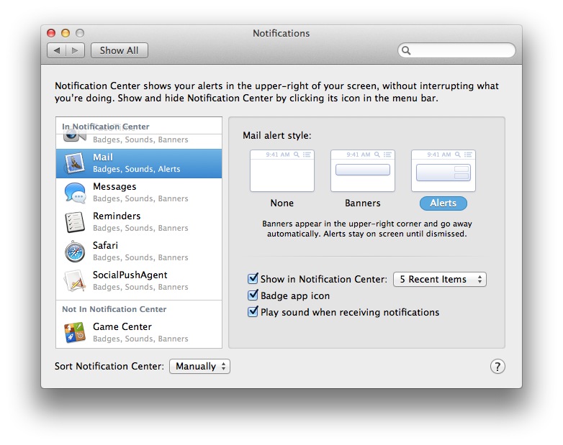563x445 pixels.
Task: Uncheck Show in Notification Center
Action: click(x=253, y=279)
